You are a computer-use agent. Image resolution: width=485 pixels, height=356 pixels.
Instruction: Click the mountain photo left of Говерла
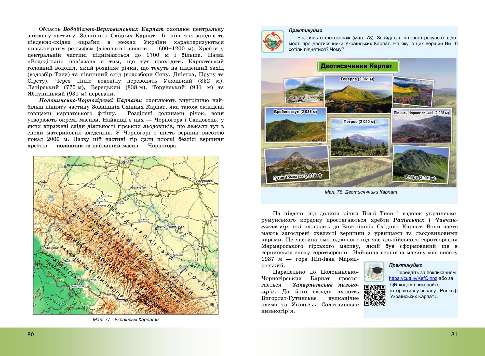click(303, 91)
